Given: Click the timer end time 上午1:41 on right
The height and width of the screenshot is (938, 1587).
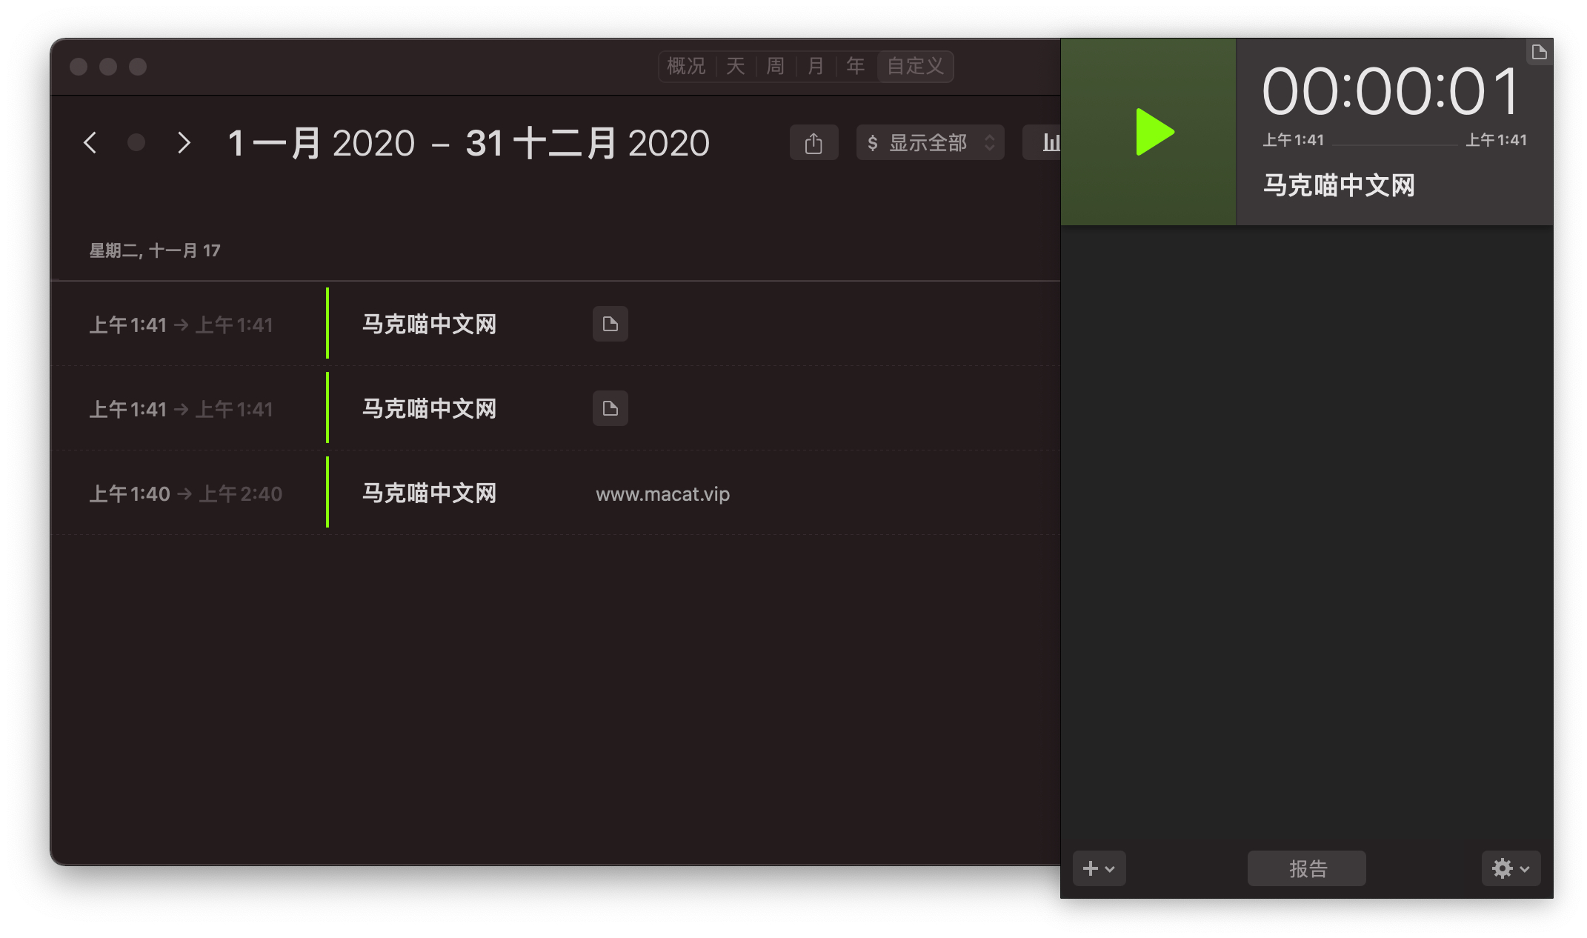Looking at the screenshot, I should tap(1496, 140).
